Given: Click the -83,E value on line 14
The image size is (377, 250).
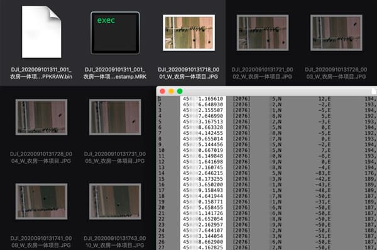Looking at the screenshot, I should pos(323,173).
